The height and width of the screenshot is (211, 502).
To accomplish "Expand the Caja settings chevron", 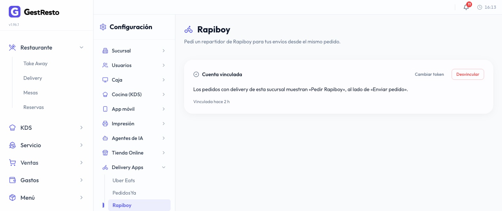I will click(164, 80).
